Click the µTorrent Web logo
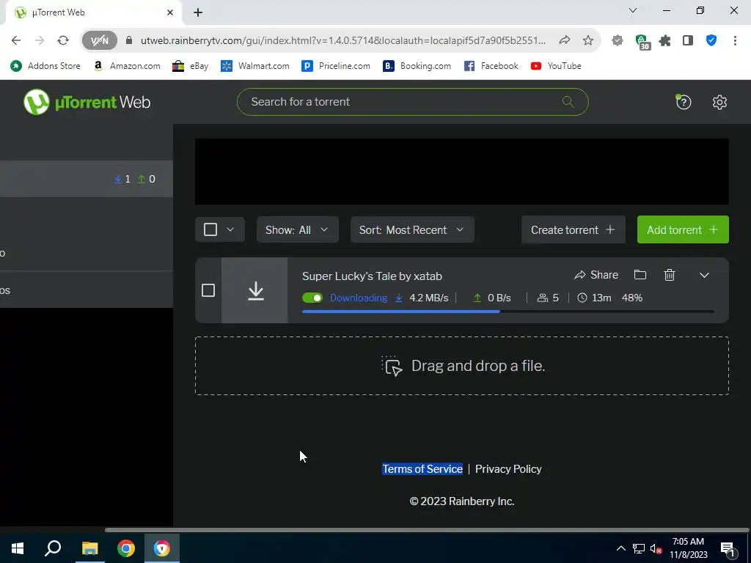 pyautogui.click(x=87, y=102)
